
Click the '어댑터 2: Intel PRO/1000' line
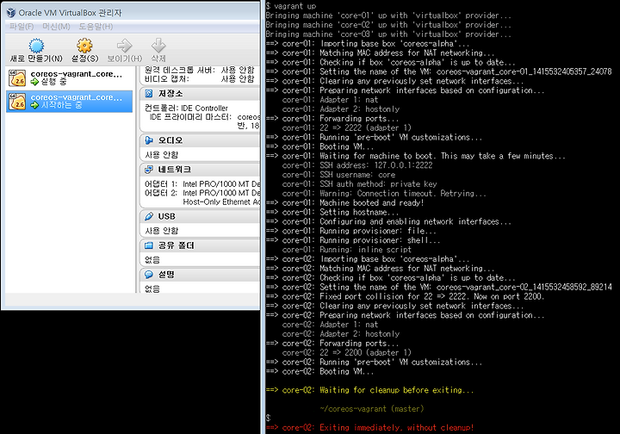202,193
